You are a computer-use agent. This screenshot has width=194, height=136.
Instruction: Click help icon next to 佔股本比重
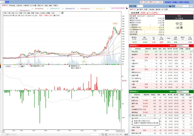pos(144,32)
